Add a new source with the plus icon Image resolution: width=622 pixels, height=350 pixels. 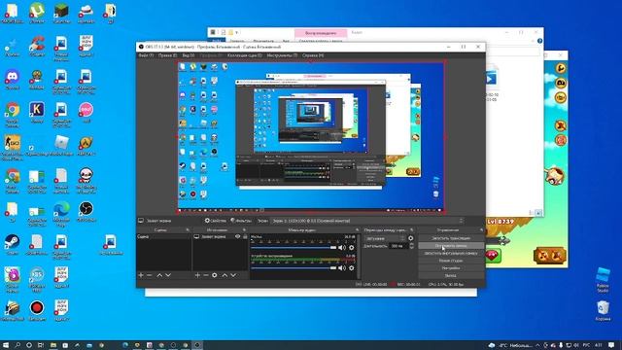(197, 275)
